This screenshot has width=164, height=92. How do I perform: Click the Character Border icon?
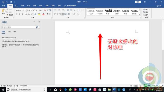[50, 10]
